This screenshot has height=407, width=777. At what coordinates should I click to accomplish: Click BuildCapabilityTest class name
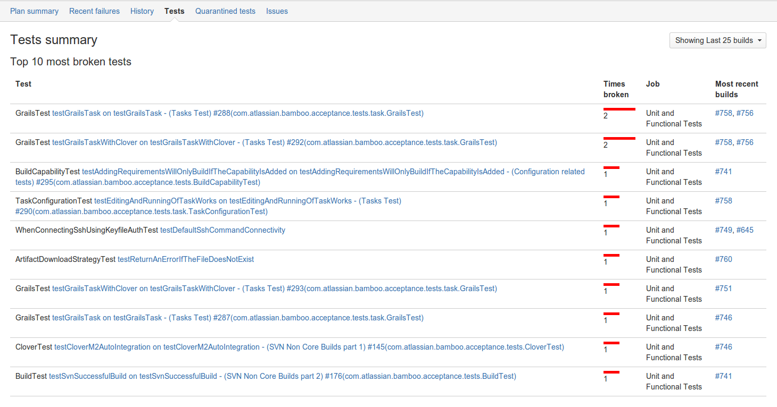pyautogui.click(x=47, y=172)
